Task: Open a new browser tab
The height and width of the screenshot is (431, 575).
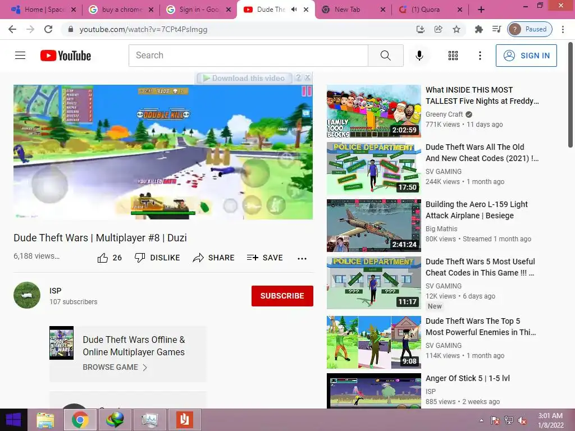Action: click(x=481, y=10)
